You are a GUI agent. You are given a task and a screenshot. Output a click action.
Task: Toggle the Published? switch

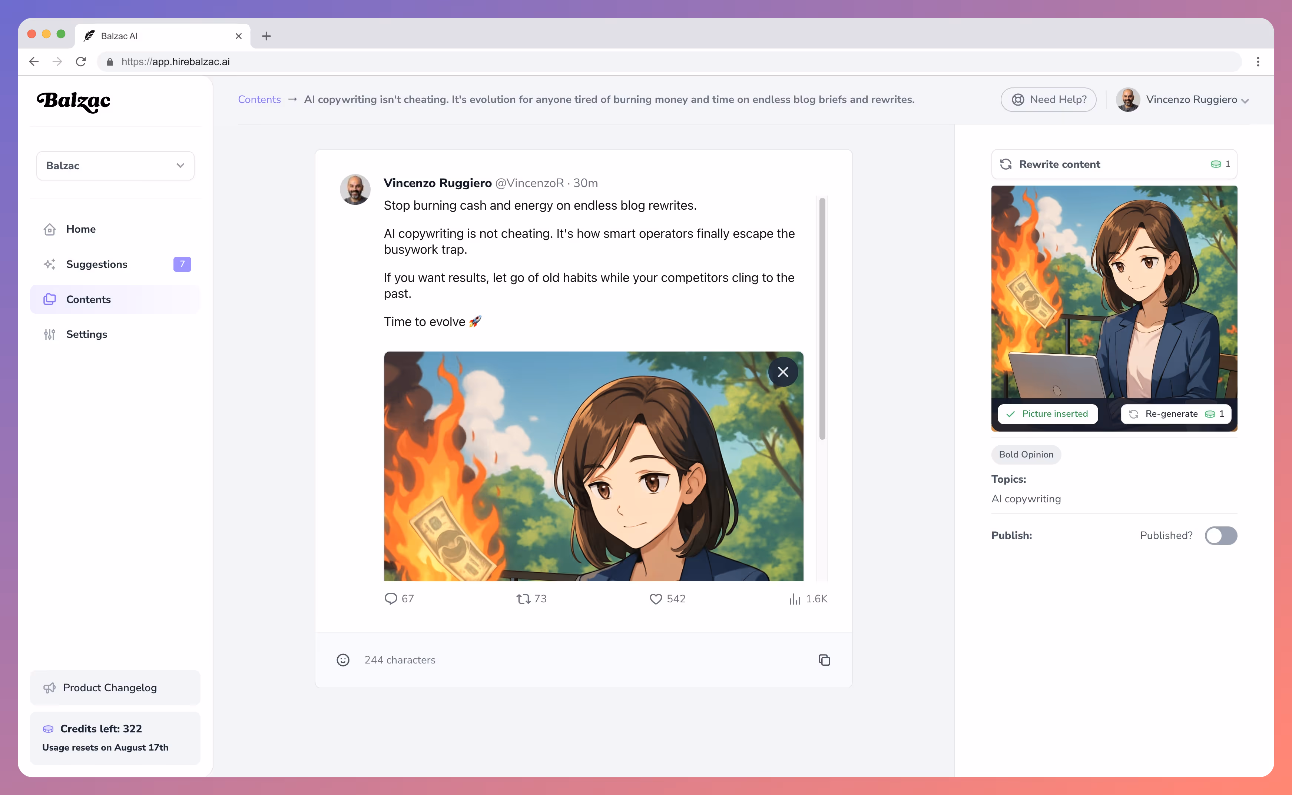pyautogui.click(x=1221, y=535)
